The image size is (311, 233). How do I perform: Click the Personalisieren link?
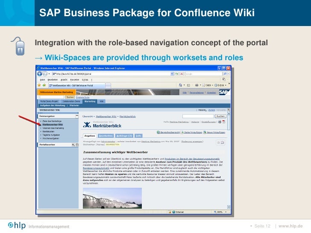(x=197, y=93)
